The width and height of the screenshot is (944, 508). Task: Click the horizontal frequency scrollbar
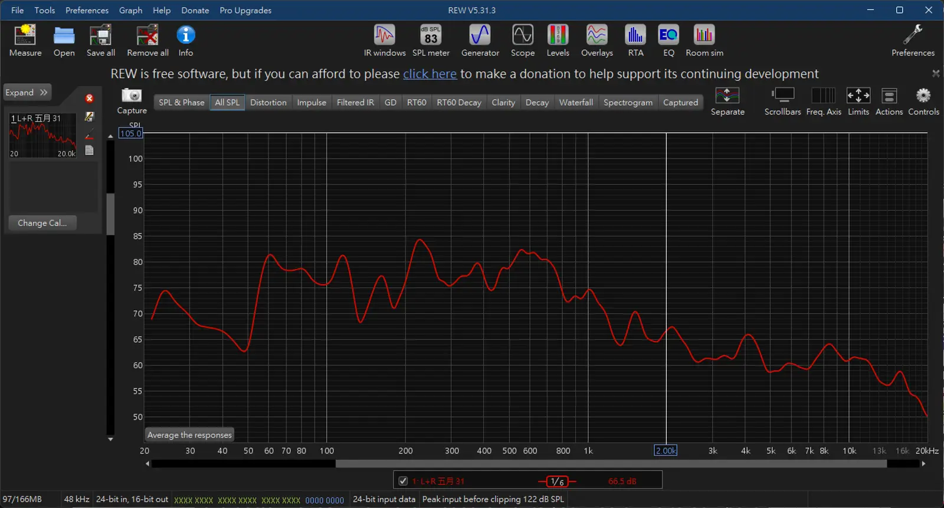coord(611,464)
